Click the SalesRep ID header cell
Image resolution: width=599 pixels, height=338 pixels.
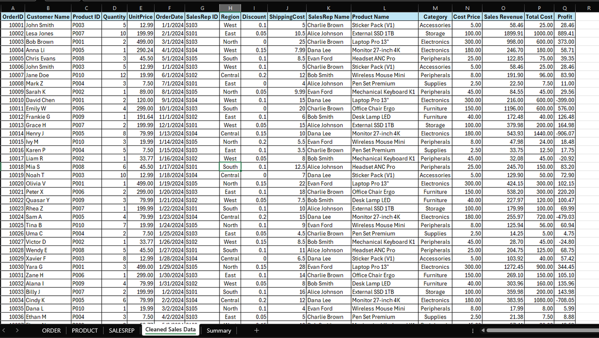(x=202, y=16)
